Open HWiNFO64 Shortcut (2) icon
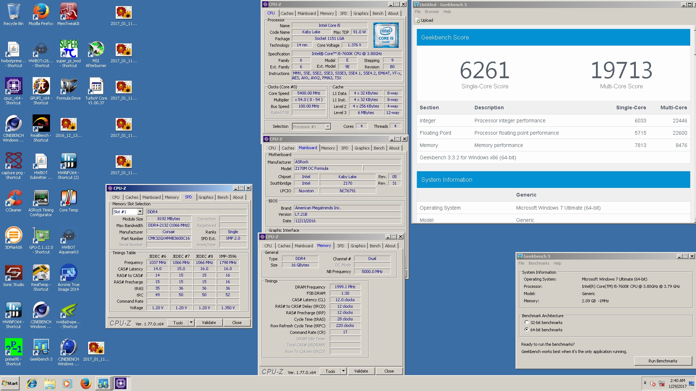 click(69, 166)
